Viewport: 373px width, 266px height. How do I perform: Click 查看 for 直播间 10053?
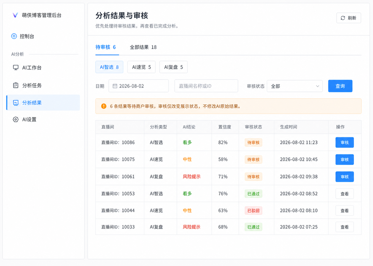(345, 194)
